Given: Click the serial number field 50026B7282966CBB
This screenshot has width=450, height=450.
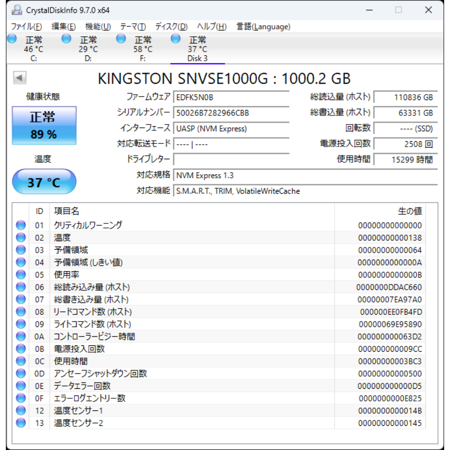Looking at the screenshot, I should coord(231,112).
